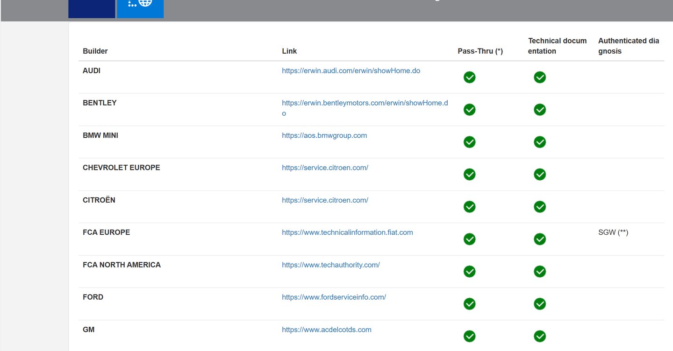The width and height of the screenshot is (673, 351).
Task: Open the techauthority.com link
Action: (331, 265)
